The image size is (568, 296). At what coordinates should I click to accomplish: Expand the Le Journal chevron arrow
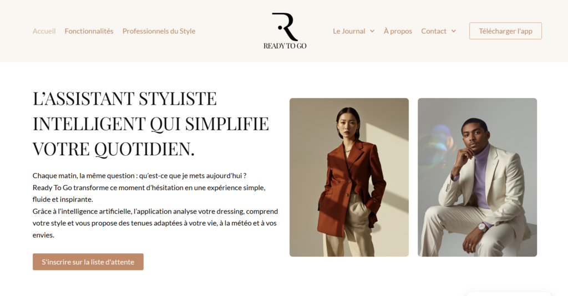click(372, 31)
